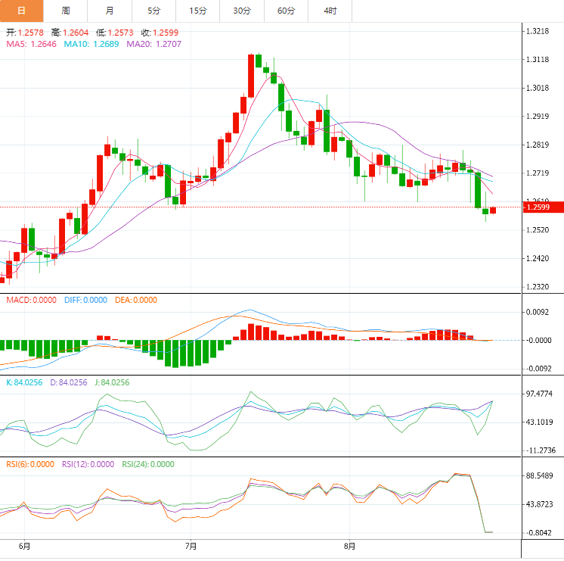
Task: Click the 7月 marker on time axis
Action: pyautogui.click(x=191, y=545)
